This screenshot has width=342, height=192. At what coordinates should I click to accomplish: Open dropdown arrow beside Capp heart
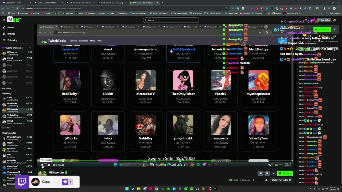[x=71, y=182]
